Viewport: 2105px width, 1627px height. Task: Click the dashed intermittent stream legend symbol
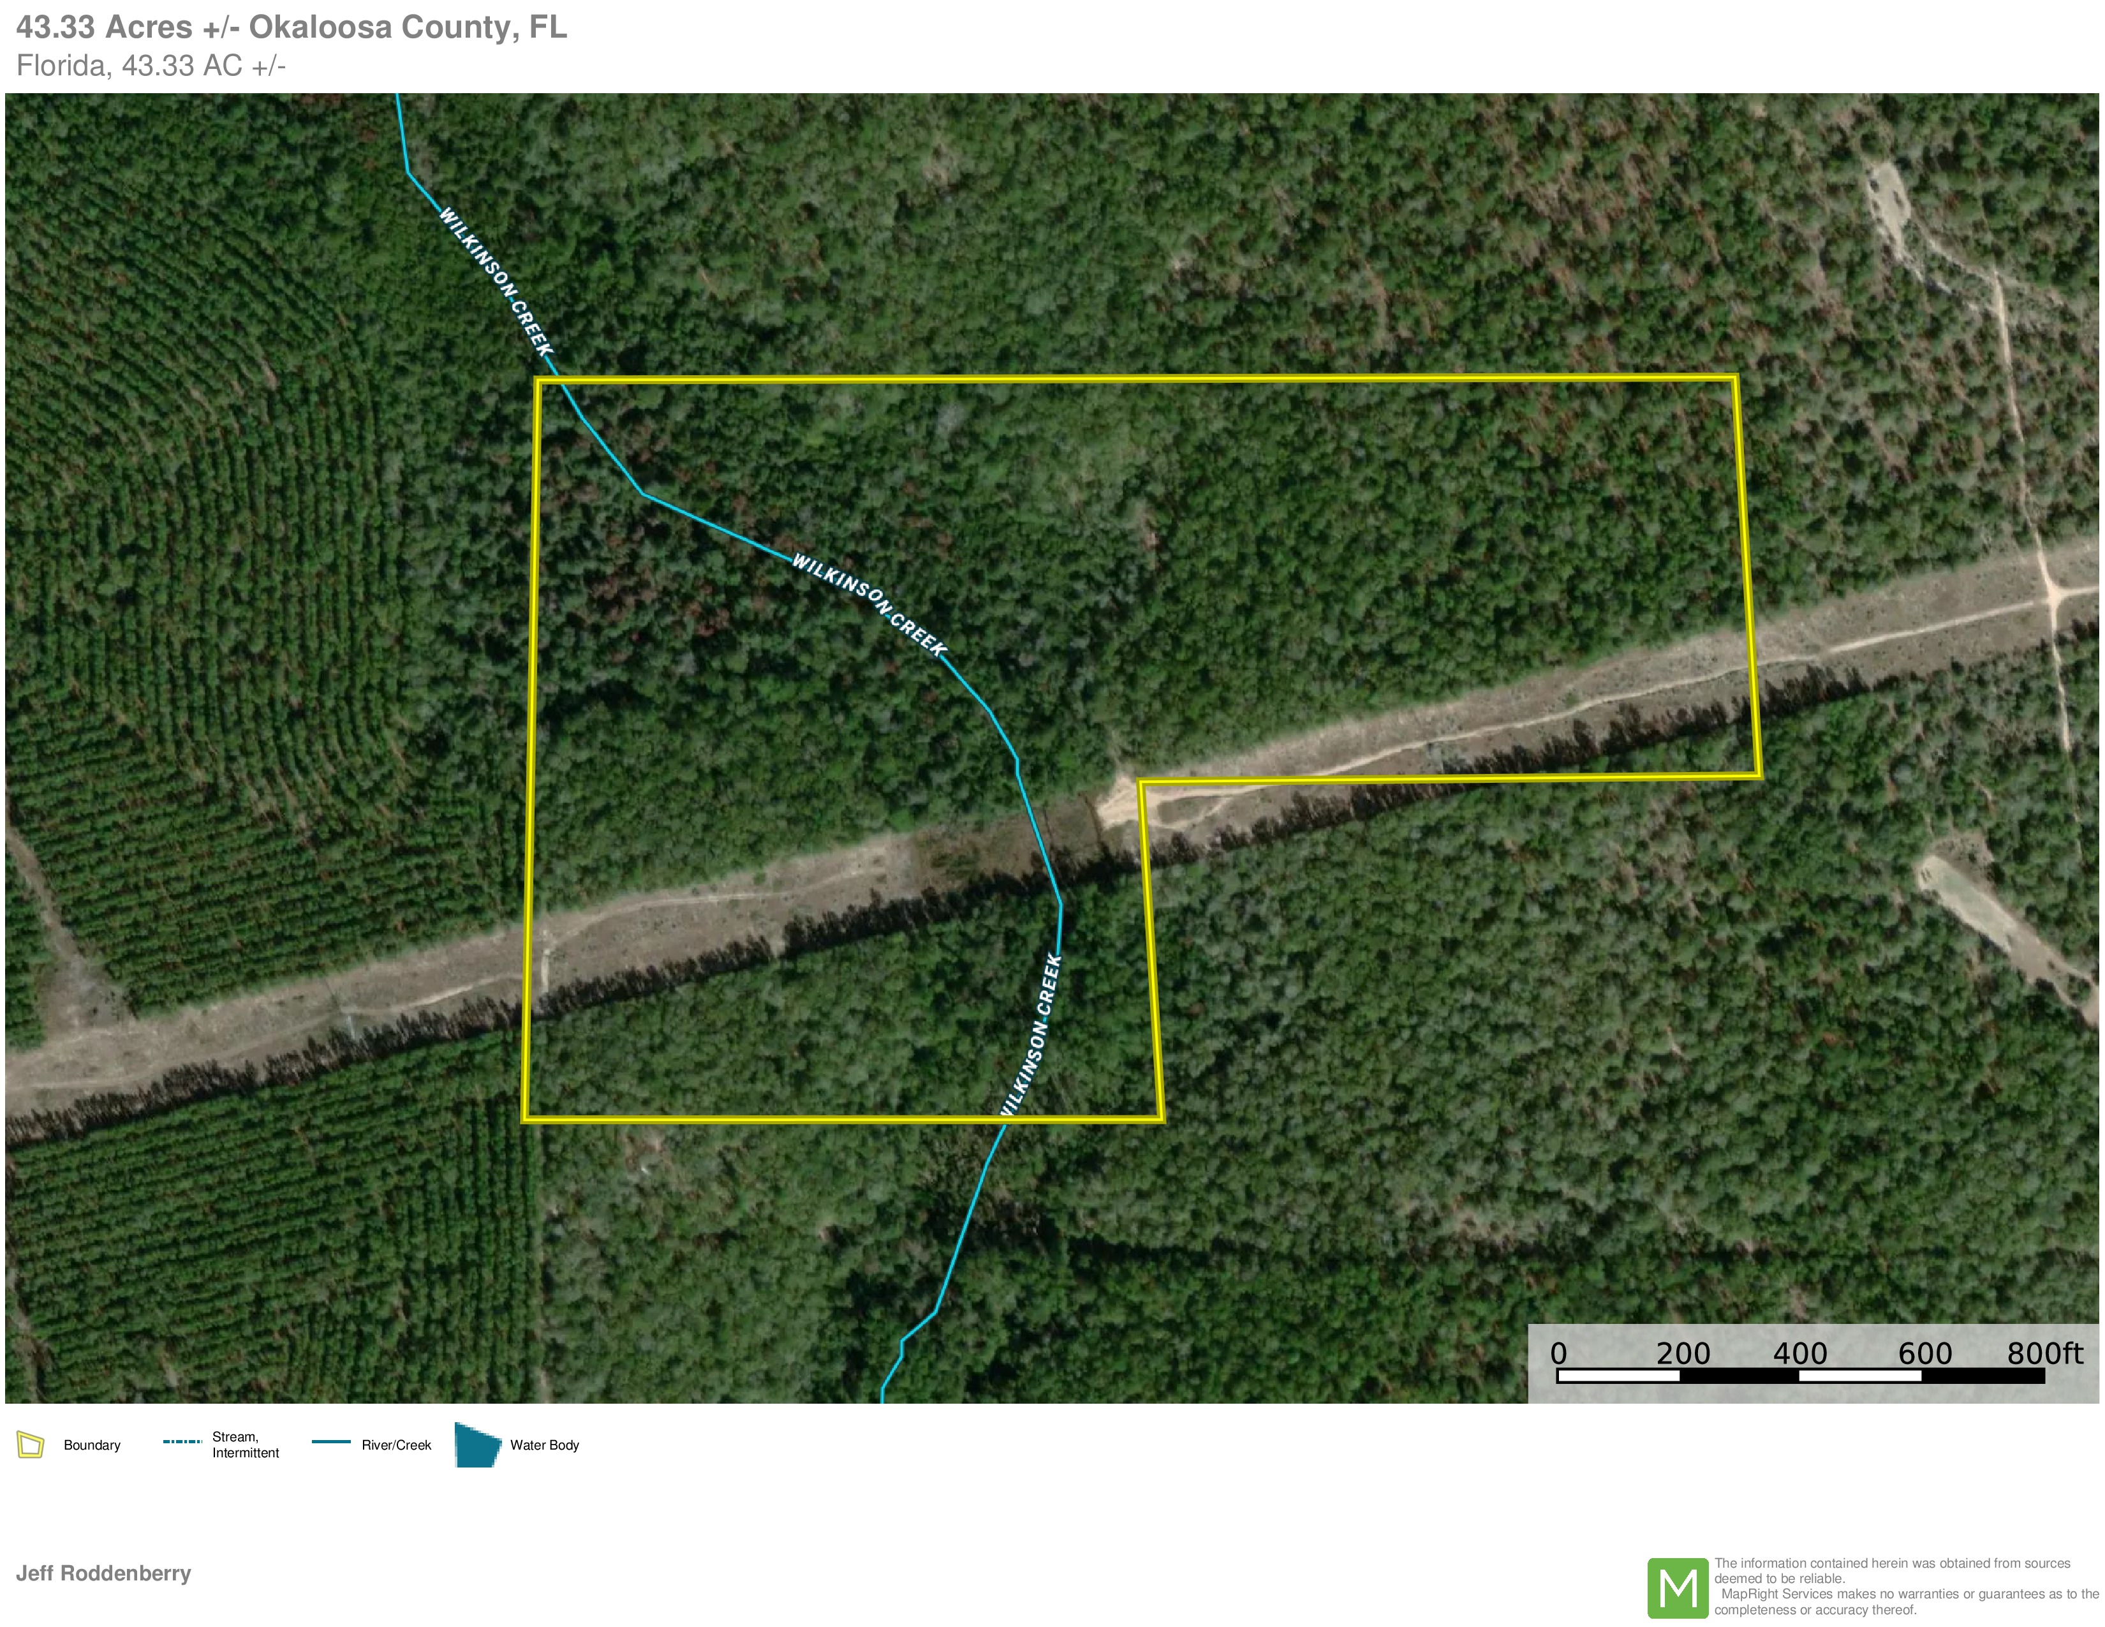pos(182,1442)
